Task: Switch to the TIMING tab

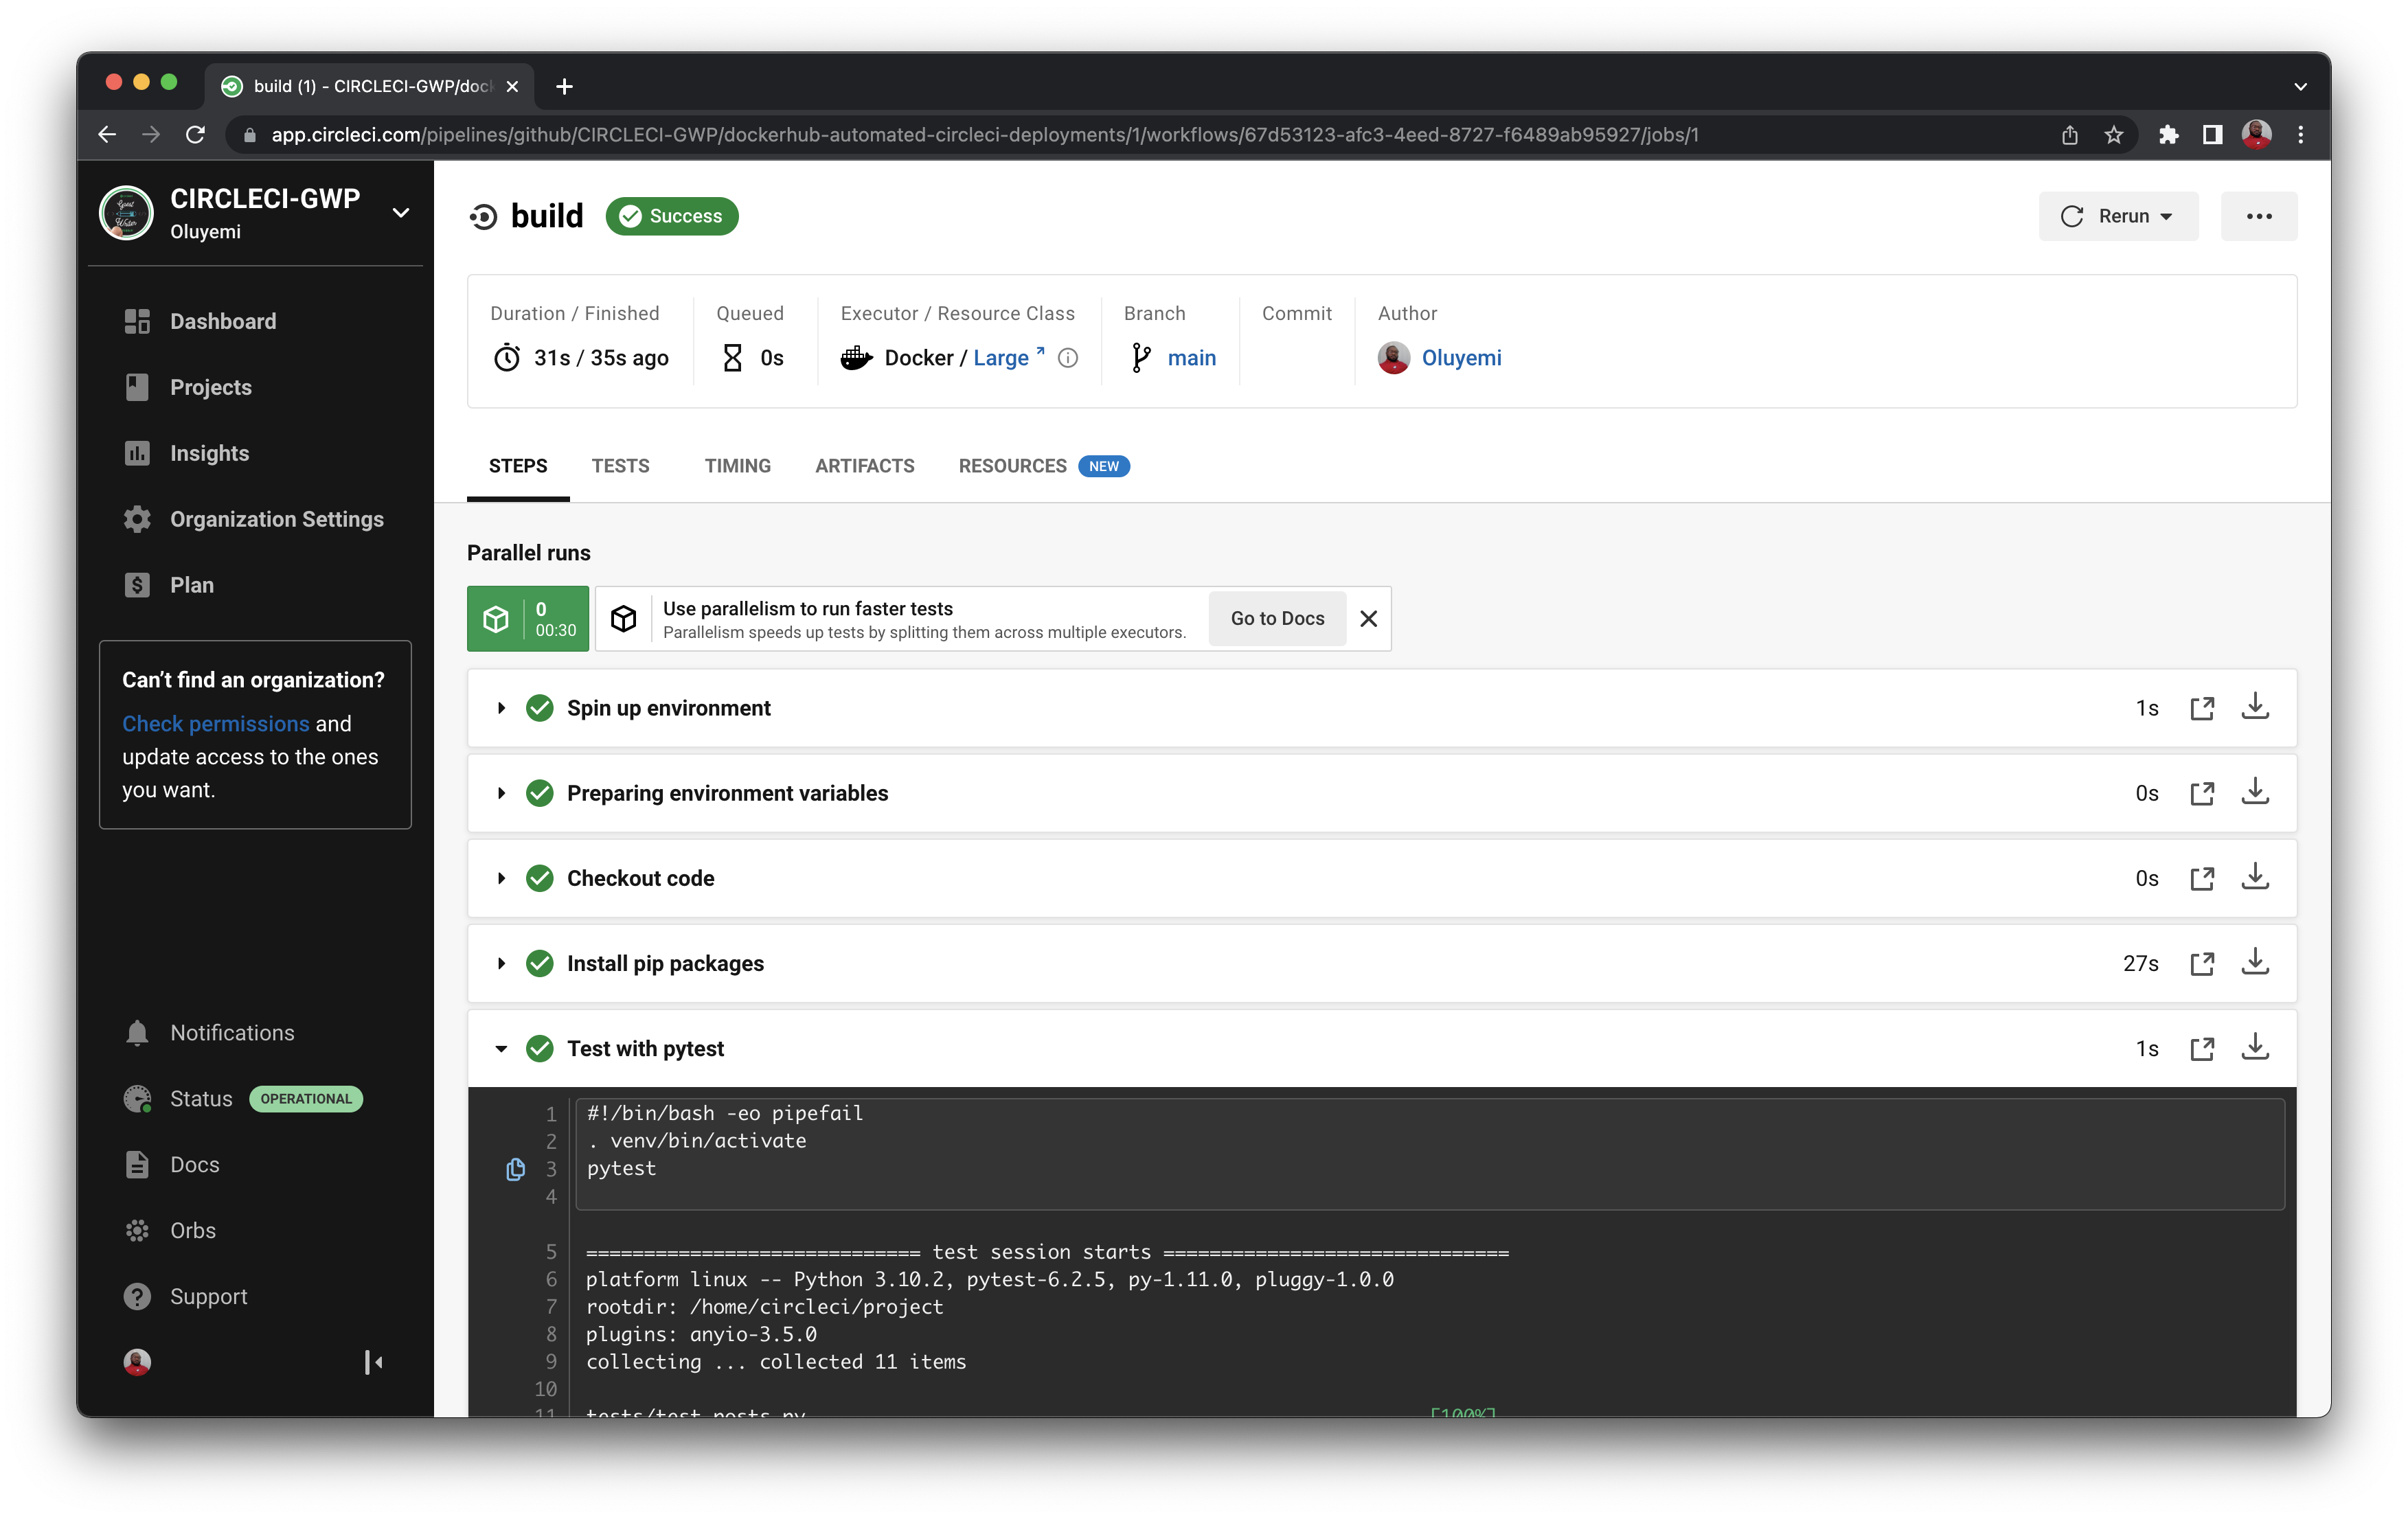Action: click(x=737, y=466)
